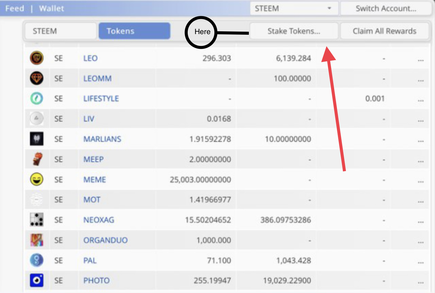
Task: Select the STEEM tab
Action: 61,31
